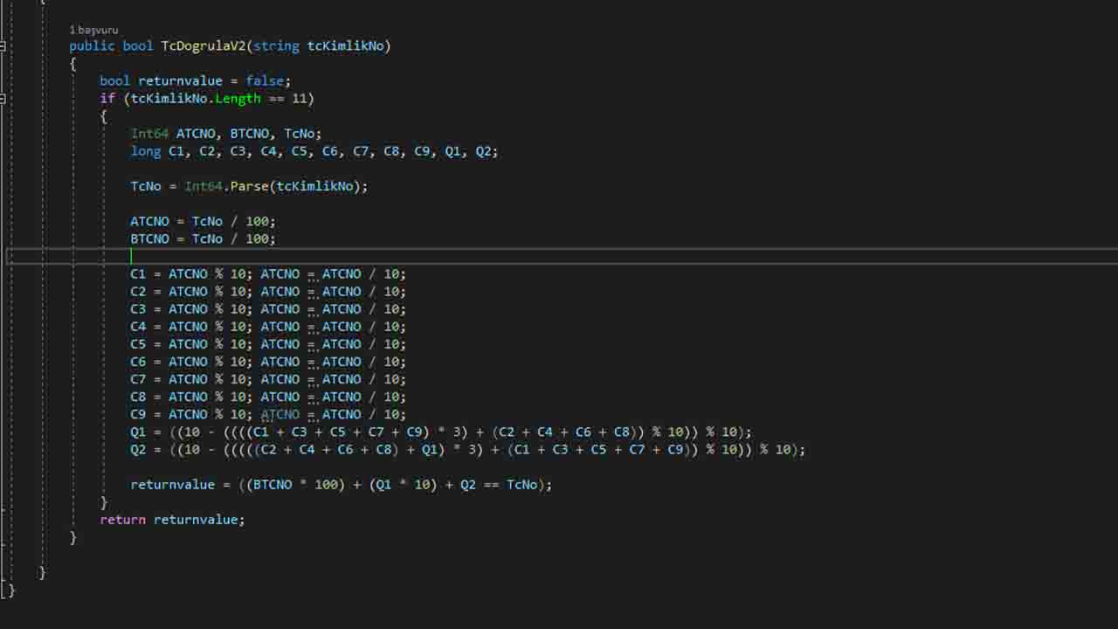Click the method name 'TcDogrulaV2'
This screenshot has width=1118, height=629.
204,45
